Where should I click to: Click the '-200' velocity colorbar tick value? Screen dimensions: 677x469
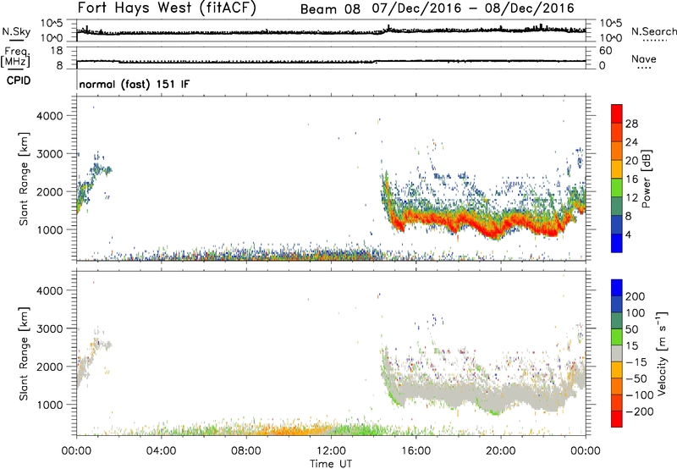point(640,411)
